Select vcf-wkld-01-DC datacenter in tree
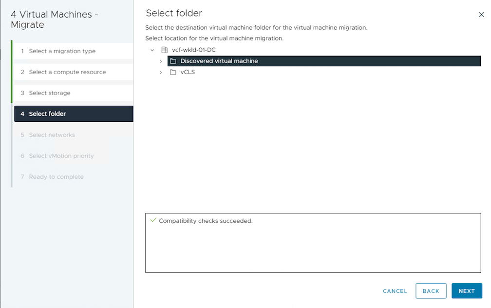491x308 pixels. pos(193,50)
